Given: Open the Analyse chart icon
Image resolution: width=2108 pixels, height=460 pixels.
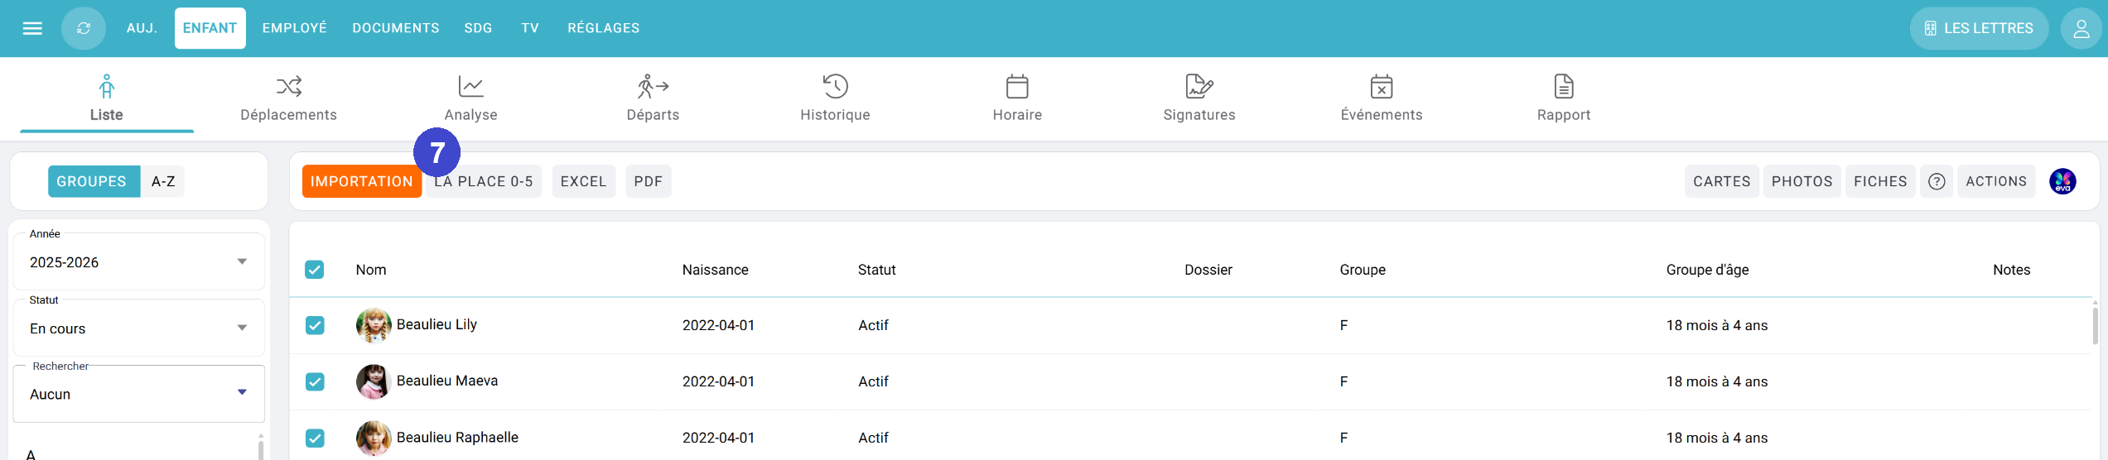Looking at the screenshot, I should pyautogui.click(x=470, y=86).
